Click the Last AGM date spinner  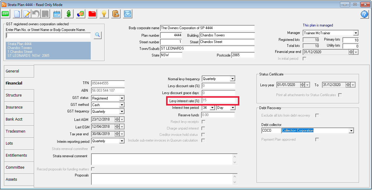(x=117, y=119)
